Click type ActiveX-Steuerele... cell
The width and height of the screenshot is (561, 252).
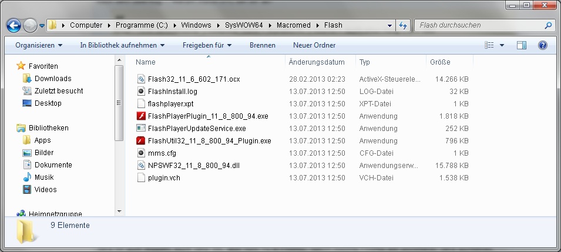pyautogui.click(x=389, y=79)
